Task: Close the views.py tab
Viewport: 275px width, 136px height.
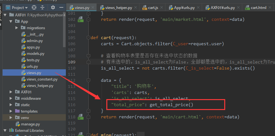Action: coord(93,7)
